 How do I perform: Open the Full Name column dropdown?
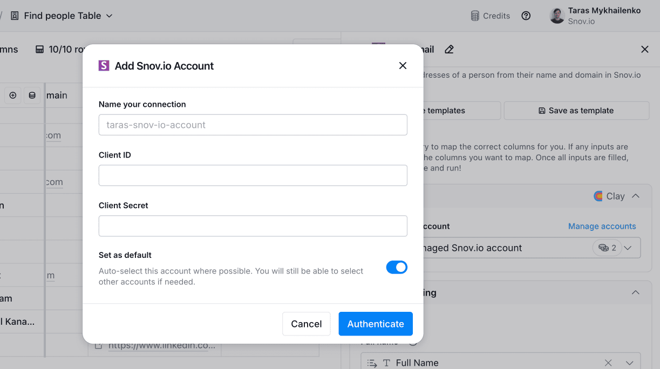629,363
